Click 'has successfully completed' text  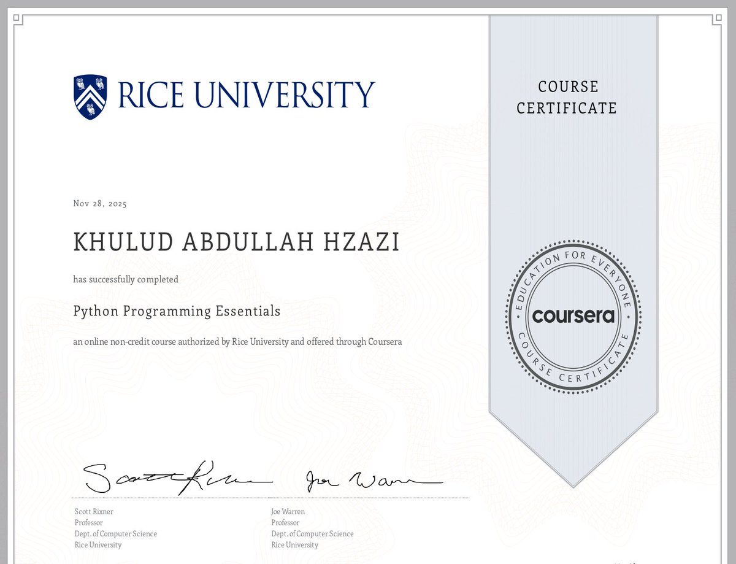[126, 279]
